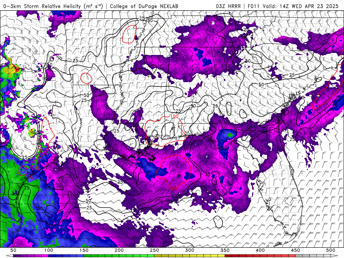This screenshot has height=258, width=344.
Task: Click the green segment of the color bar
Action: (x=119, y=256)
